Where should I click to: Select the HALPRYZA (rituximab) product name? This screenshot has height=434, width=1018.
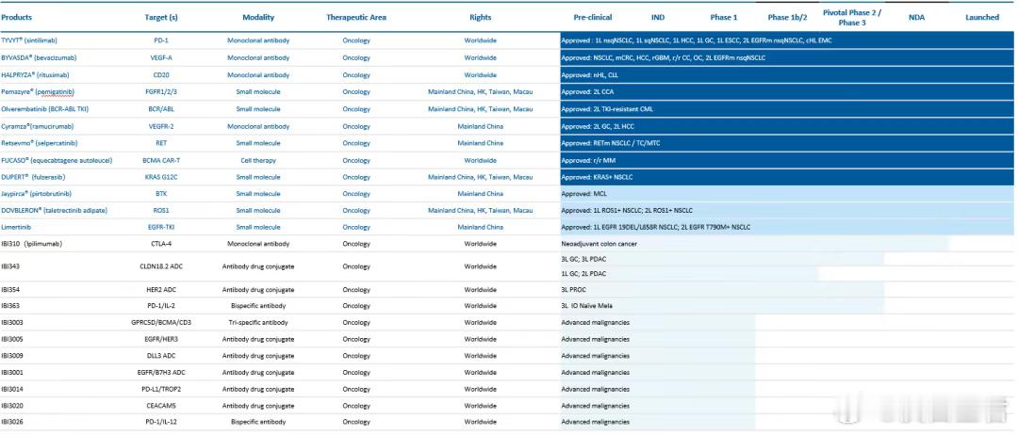tap(35, 74)
